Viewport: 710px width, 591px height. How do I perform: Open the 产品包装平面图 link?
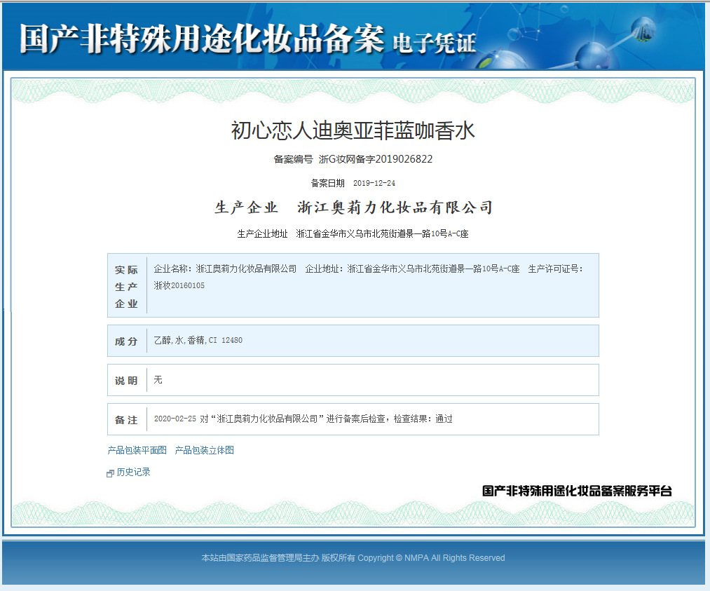(x=137, y=450)
